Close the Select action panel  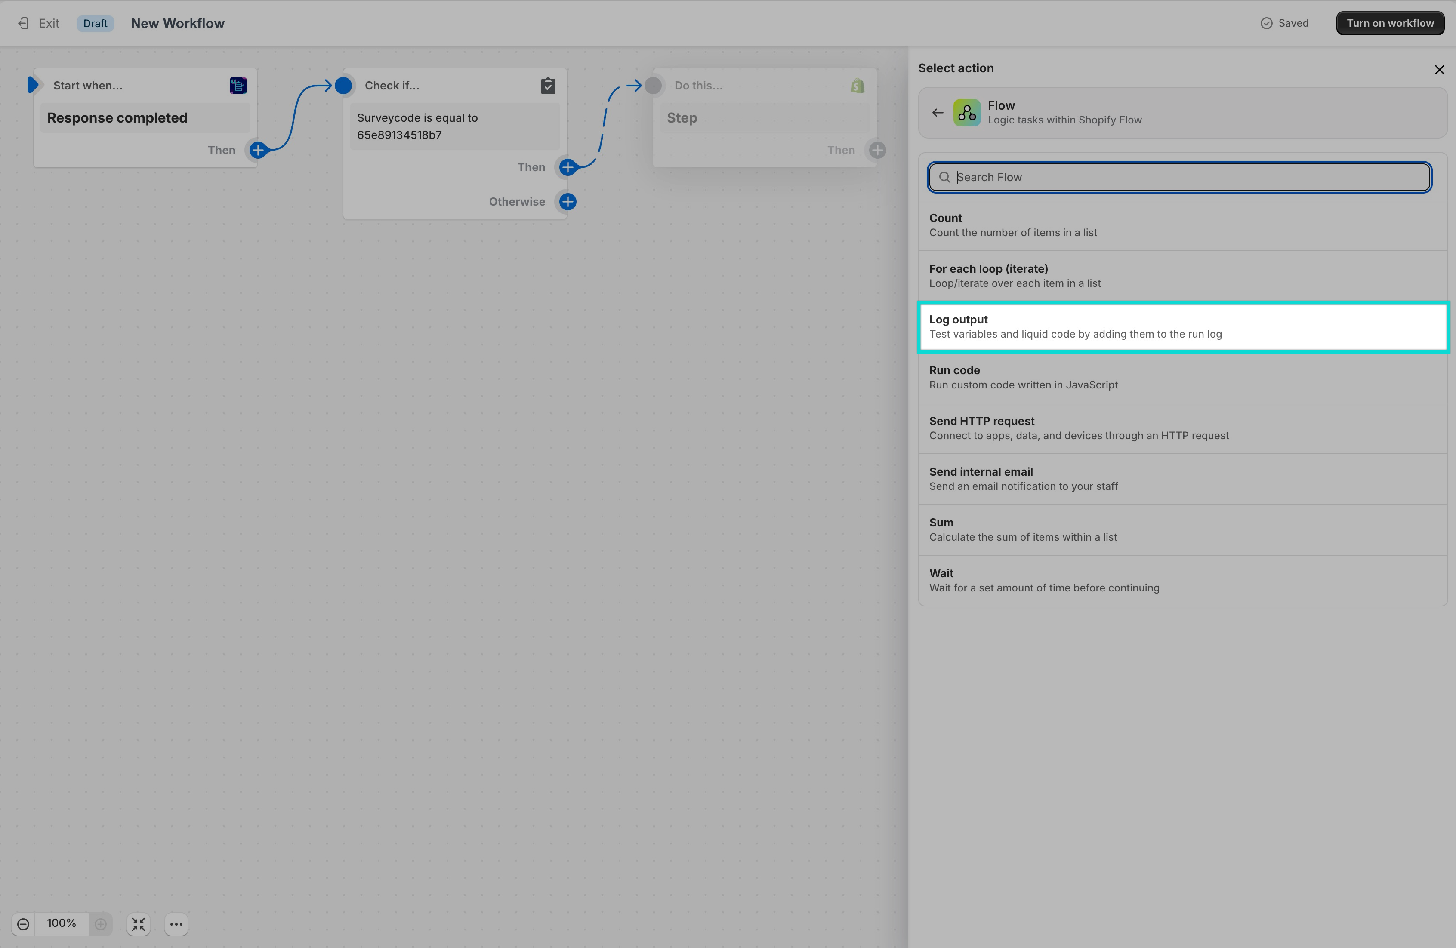(x=1440, y=70)
